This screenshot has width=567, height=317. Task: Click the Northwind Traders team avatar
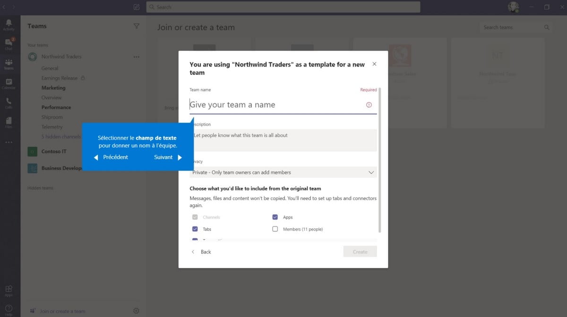click(x=33, y=57)
